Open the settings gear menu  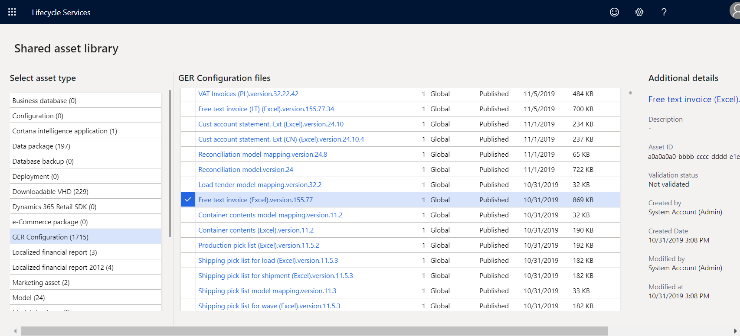coord(639,12)
